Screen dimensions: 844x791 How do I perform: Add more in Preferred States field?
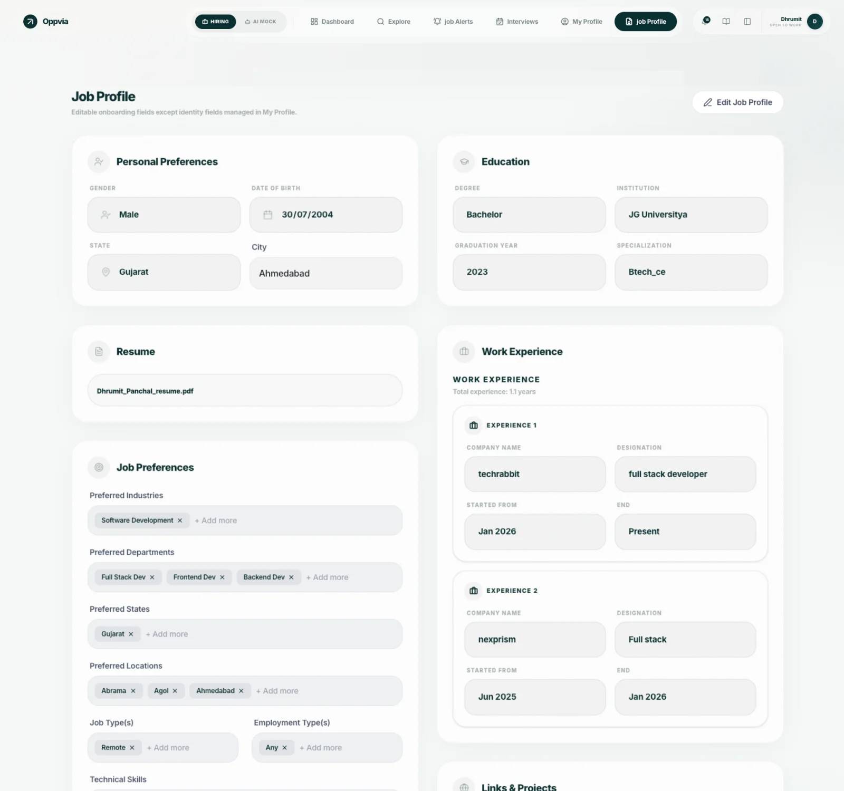tap(167, 634)
